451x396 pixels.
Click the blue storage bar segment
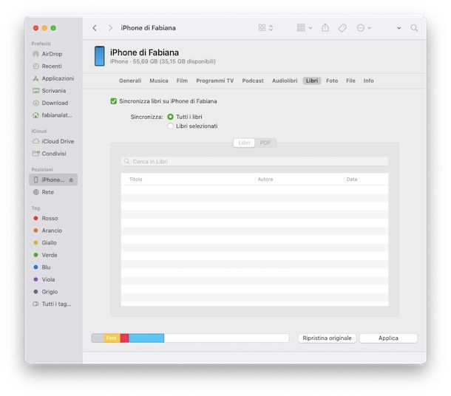(x=146, y=338)
